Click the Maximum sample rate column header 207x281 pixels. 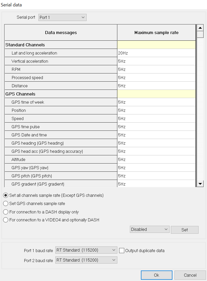click(156, 33)
